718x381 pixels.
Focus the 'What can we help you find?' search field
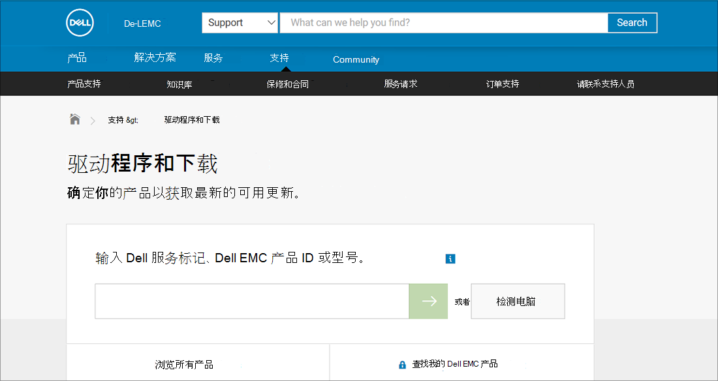click(444, 22)
